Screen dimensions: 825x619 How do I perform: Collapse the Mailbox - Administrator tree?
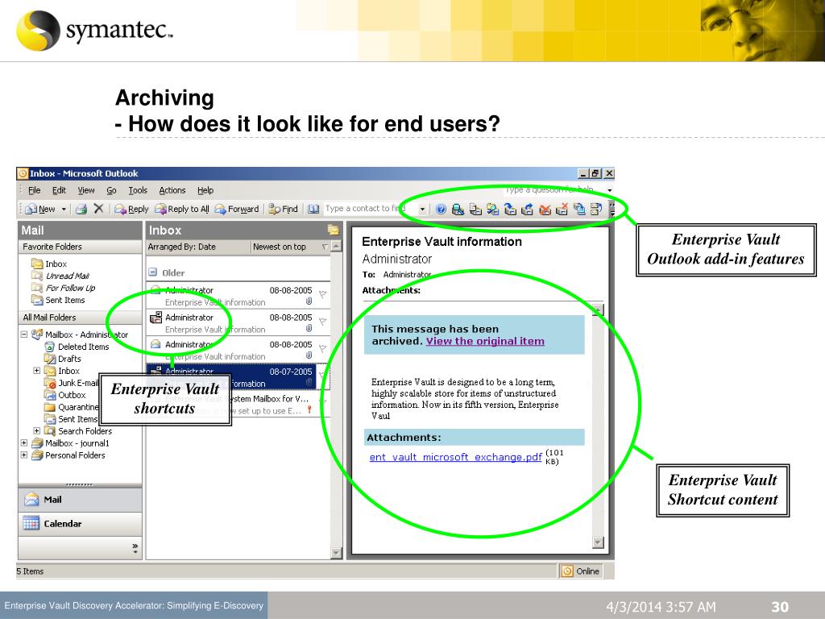pos(23,334)
